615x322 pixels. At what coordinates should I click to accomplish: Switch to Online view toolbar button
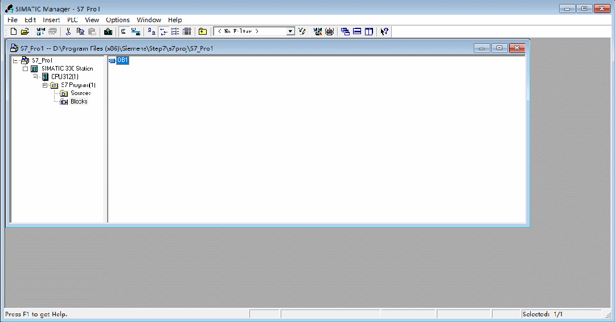click(136, 31)
